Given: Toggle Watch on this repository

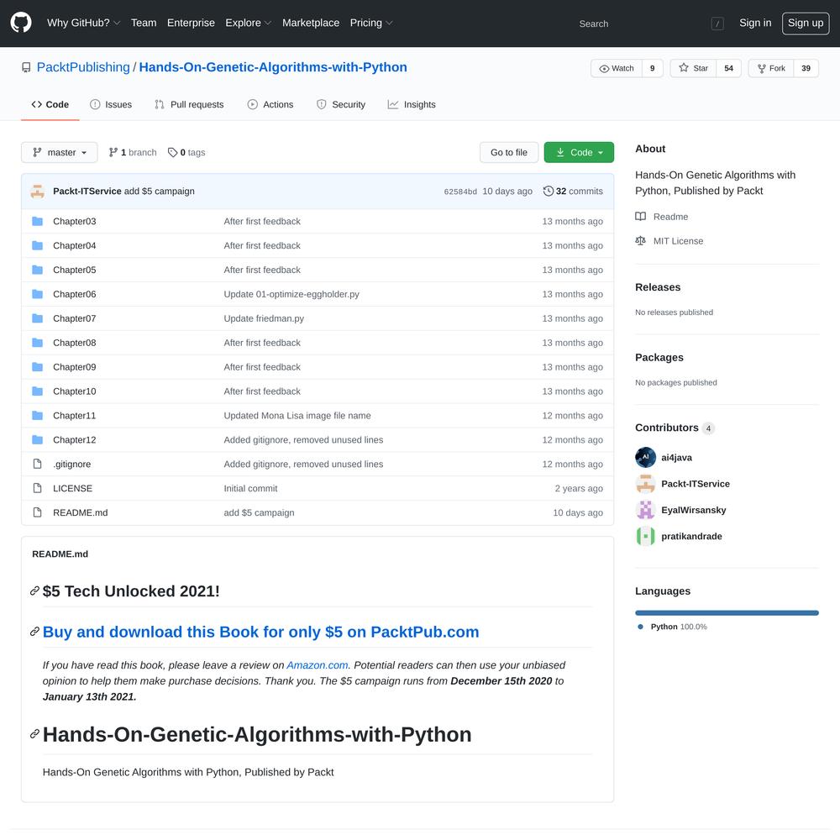Looking at the screenshot, I should click(617, 69).
